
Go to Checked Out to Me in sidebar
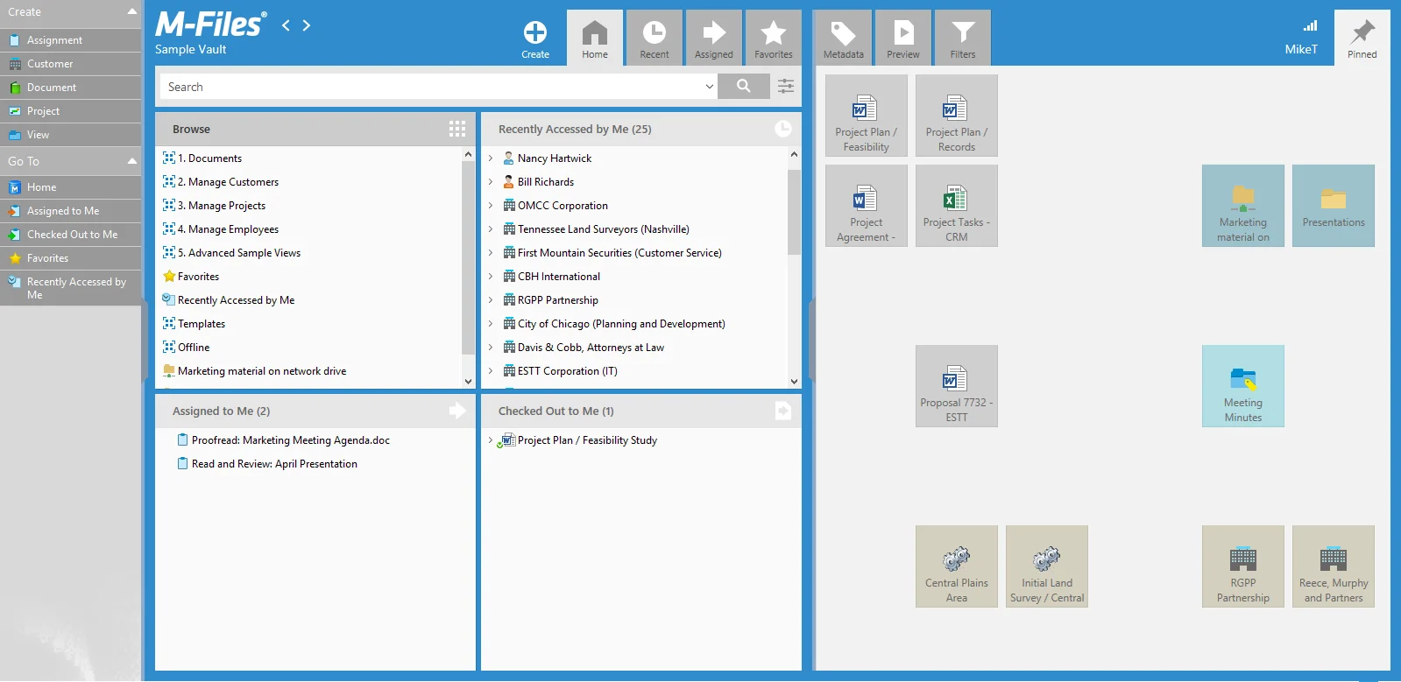pyautogui.click(x=70, y=235)
